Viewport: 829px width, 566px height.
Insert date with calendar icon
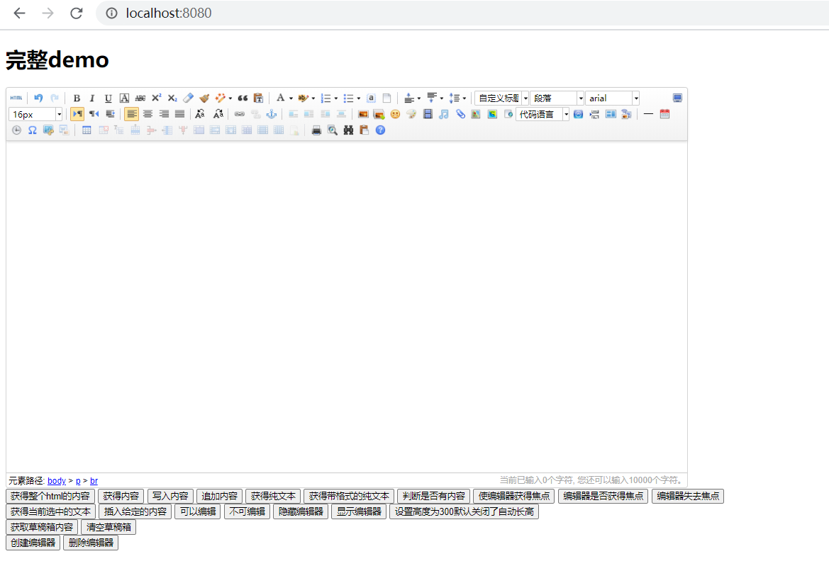[664, 114]
